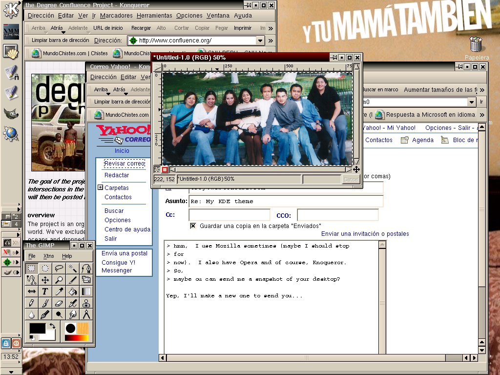Pick the Flip tool in GIMP toolbox

[x=32, y=292]
